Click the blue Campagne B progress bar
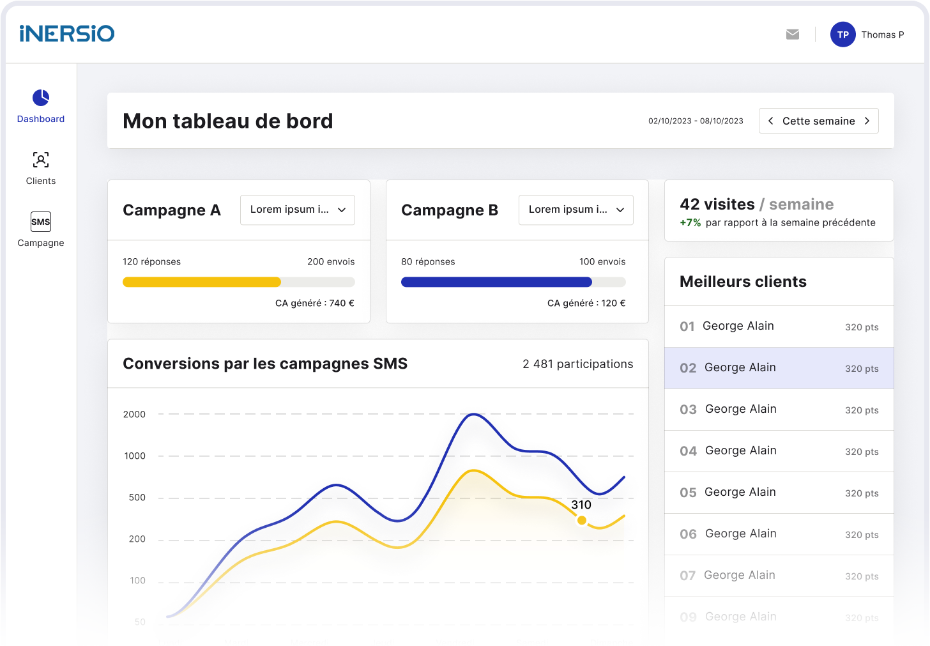This screenshot has height=646, width=930. pos(496,282)
